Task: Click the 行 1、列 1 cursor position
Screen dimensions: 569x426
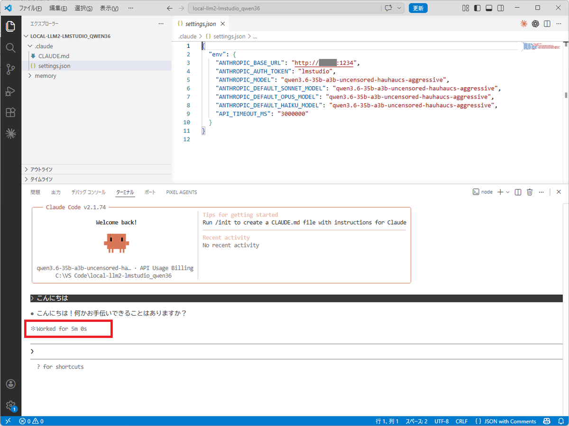Action: [x=386, y=421]
